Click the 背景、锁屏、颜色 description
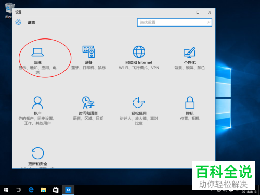 coord(189,68)
